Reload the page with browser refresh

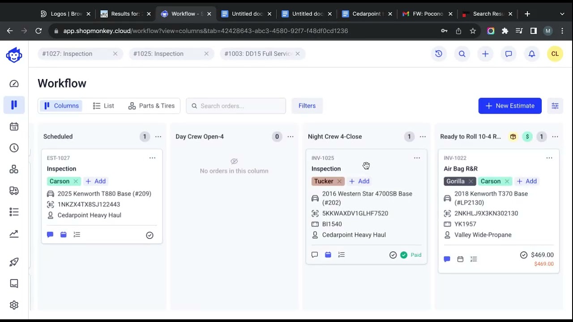click(38, 31)
